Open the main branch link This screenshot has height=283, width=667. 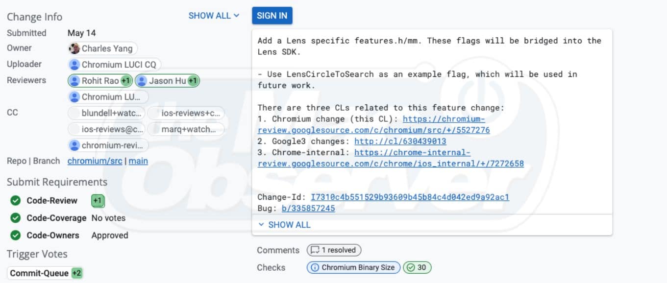[138, 161]
